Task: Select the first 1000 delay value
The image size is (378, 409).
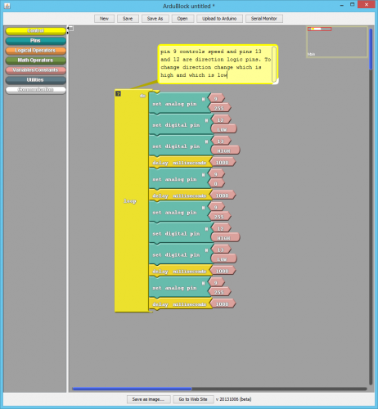Action: pyautogui.click(x=223, y=163)
